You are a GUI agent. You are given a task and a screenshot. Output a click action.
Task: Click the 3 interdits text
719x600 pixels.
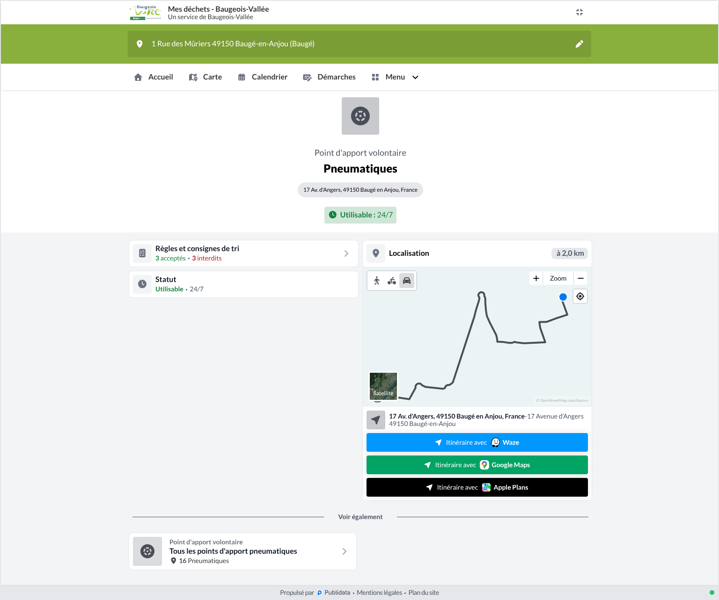coord(207,258)
